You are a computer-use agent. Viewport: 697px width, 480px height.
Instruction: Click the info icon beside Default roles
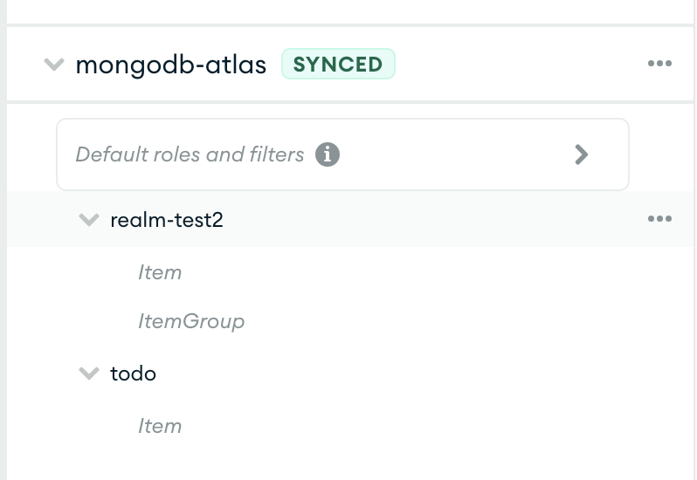(x=328, y=154)
